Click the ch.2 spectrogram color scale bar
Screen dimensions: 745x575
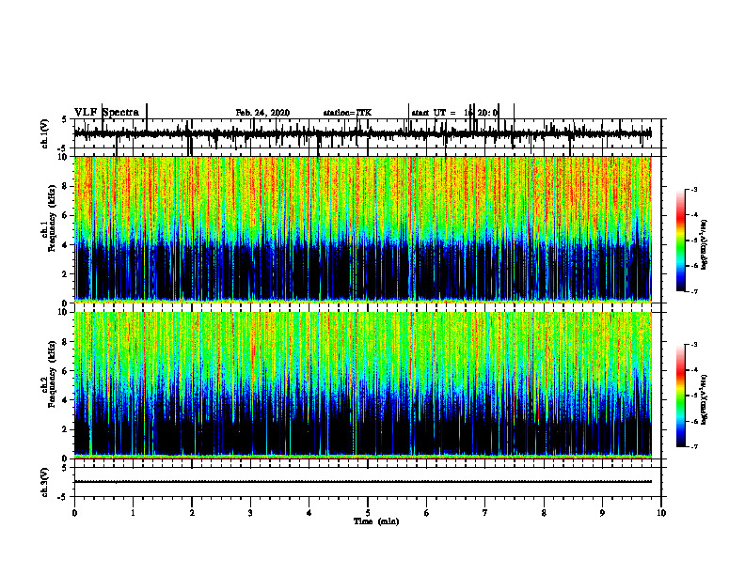(681, 396)
